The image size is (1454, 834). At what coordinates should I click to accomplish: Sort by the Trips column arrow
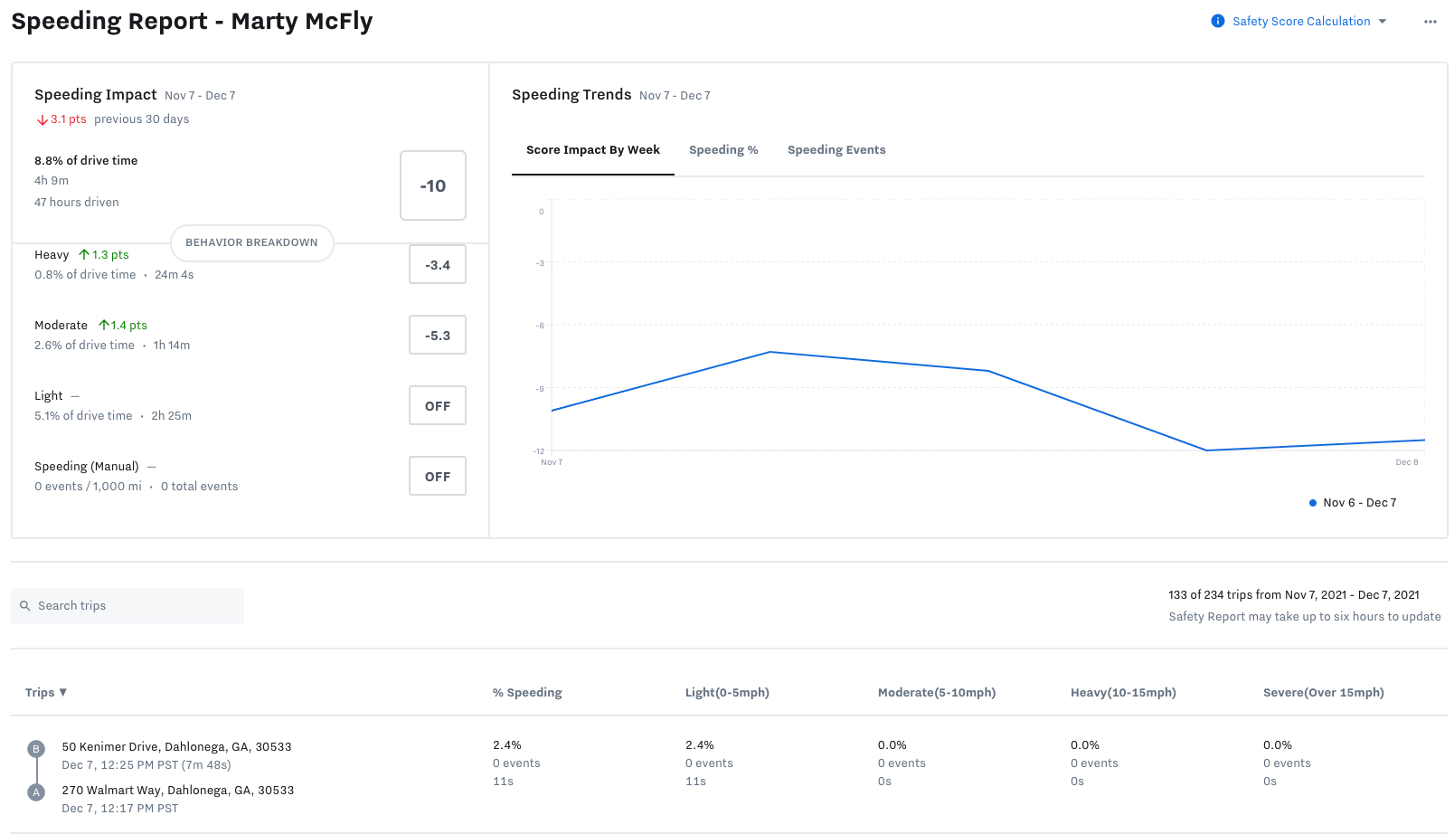63,693
